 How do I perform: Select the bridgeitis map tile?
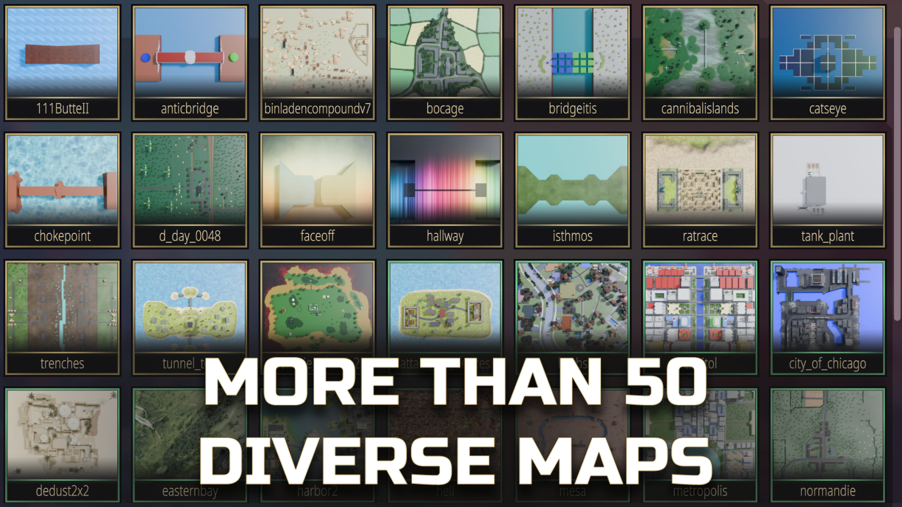(x=572, y=63)
